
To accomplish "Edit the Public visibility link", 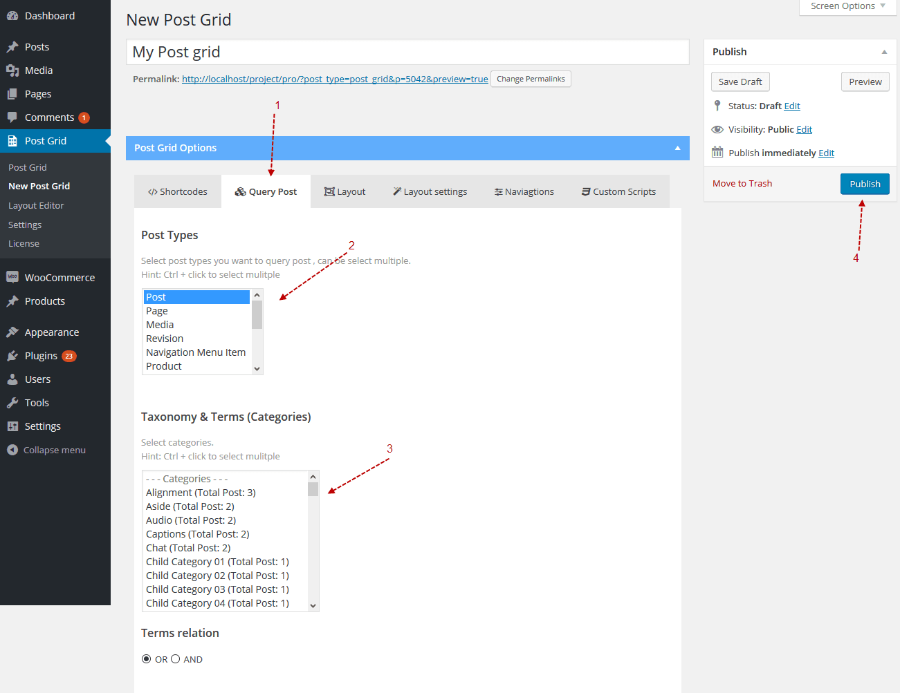I will [805, 130].
